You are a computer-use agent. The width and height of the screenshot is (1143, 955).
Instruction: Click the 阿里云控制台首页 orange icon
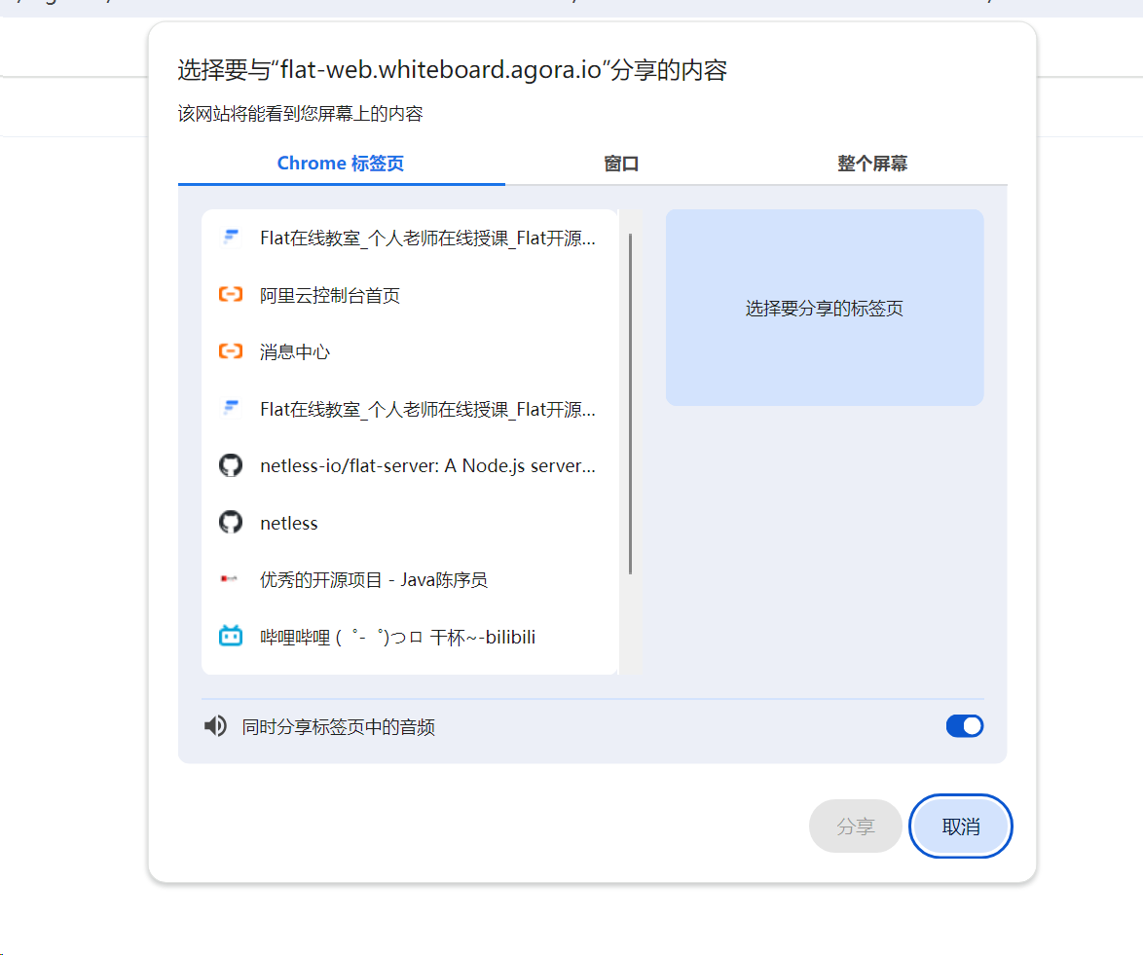[x=231, y=295]
